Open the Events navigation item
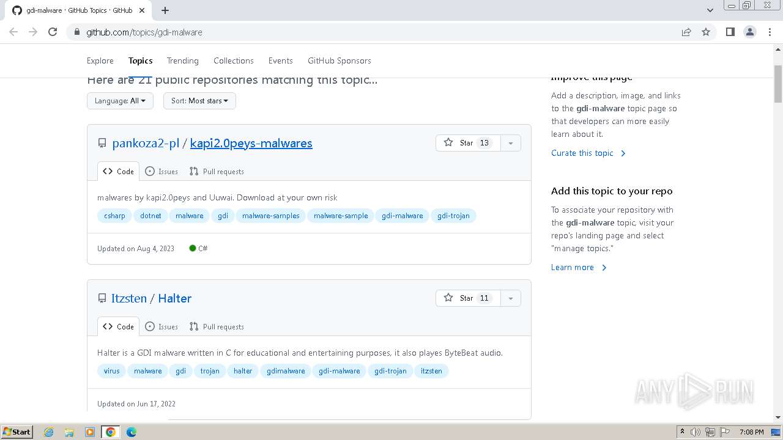Viewport: 783px width, 440px height. [x=281, y=61]
